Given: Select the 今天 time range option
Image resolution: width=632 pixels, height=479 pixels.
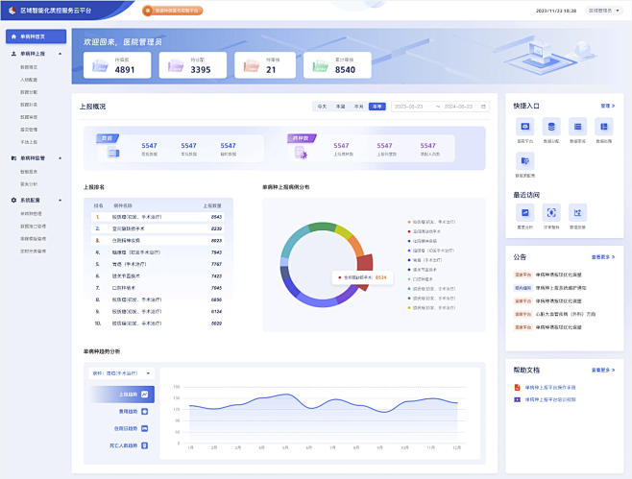Looking at the screenshot, I should [x=322, y=107].
